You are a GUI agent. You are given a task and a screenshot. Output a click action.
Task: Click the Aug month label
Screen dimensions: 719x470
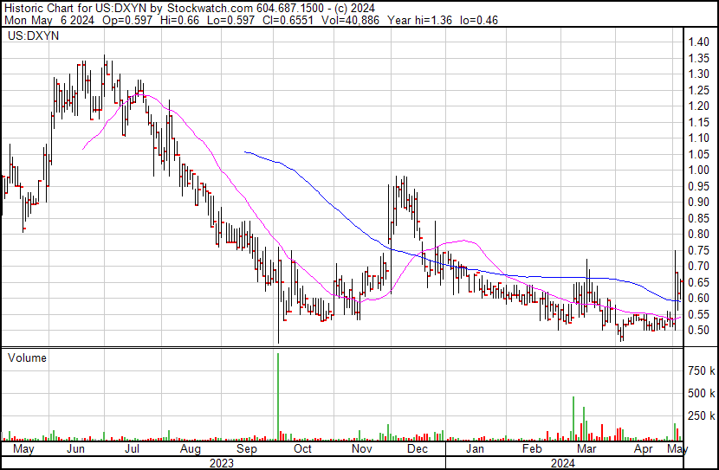[x=191, y=449]
